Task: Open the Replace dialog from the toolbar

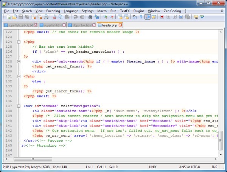Action: 97,17
